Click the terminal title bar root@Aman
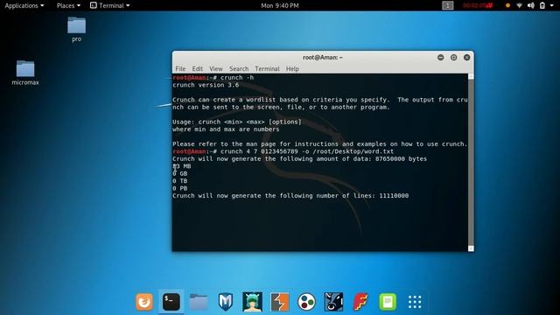Screen dimensions: 560x315 coord(323,57)
